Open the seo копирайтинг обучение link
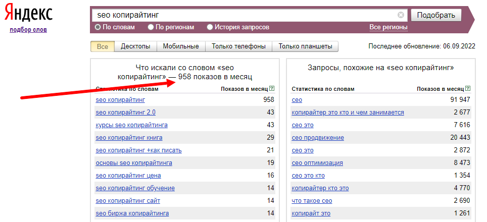Viewport: 487px width, 222px height. click(x=135, y=188)
